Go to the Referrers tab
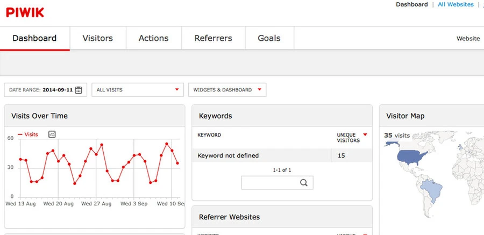 [213, 38]
